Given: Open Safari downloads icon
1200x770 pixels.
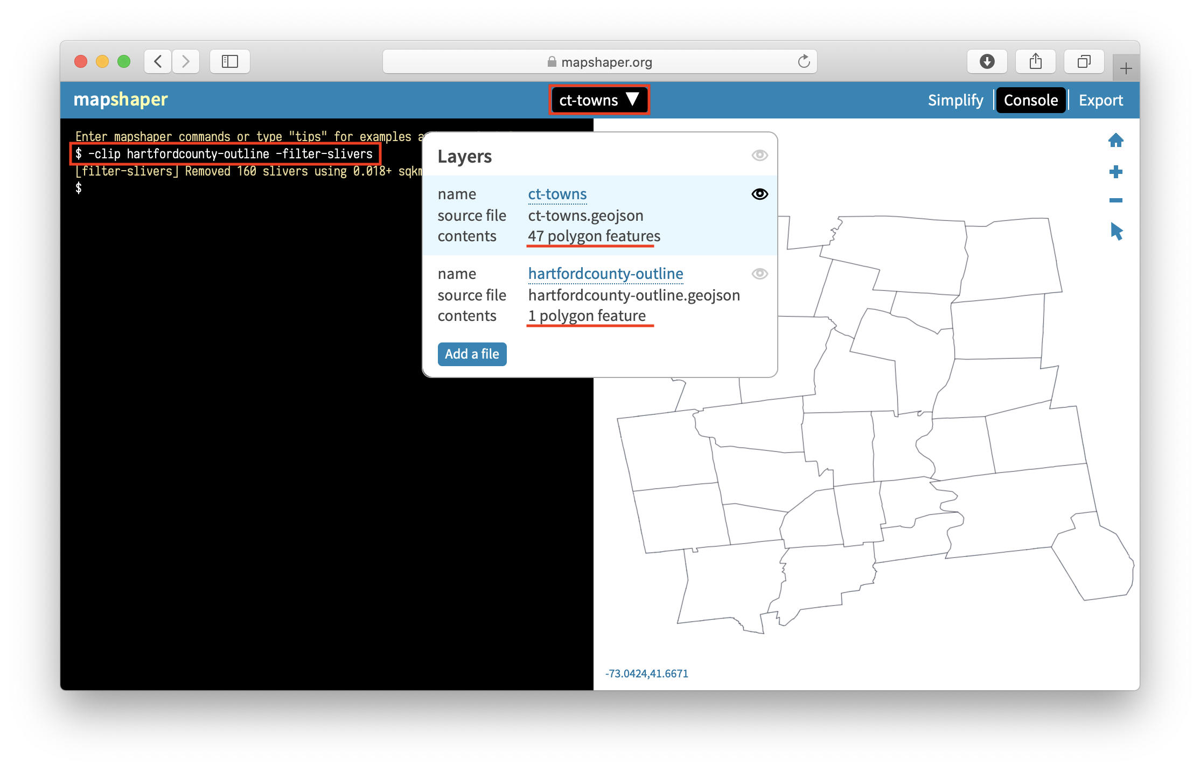Looking at the screenshot, I should 987,61.
